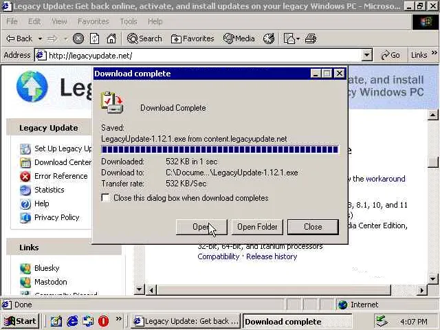Click the Start button
440x330 pixels.
21,321
